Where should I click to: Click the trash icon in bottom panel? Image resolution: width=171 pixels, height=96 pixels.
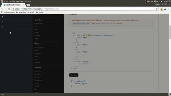pyautogui.click(x=169, y=94)
